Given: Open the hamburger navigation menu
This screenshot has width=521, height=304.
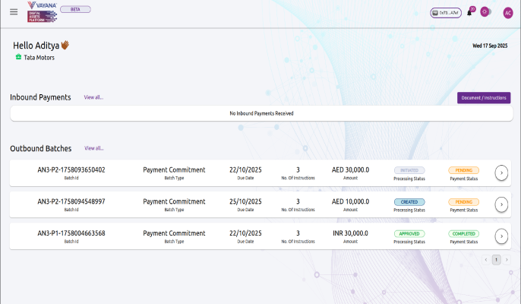Looking at the screenshot, I should [x=14, y=12].
